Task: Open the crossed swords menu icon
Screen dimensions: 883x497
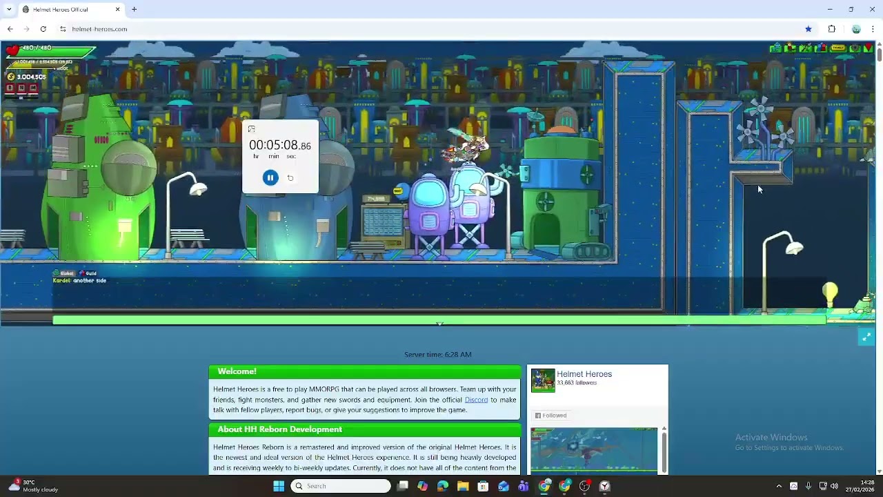Action: 805,48
